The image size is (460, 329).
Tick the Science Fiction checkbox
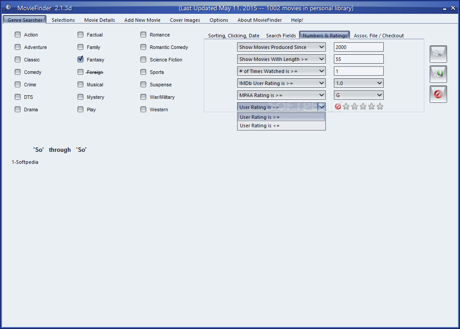(143, 60)
